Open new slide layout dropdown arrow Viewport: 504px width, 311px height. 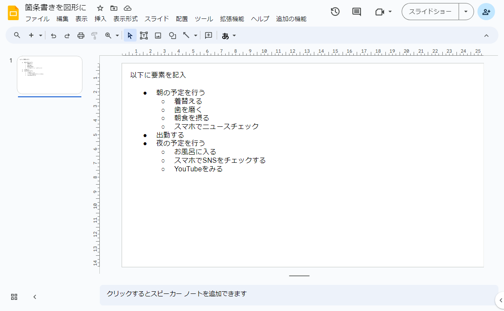[41, 36]
